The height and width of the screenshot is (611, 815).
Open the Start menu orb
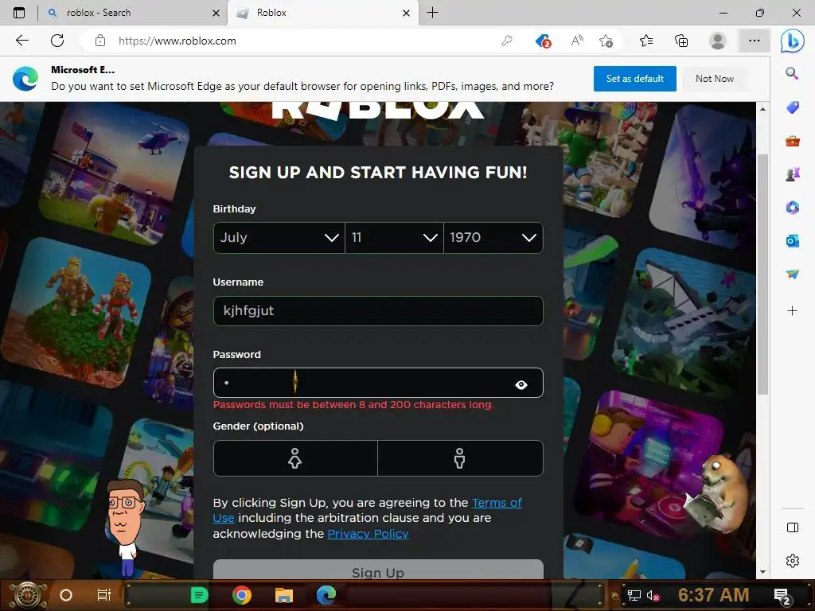(28, 595)
